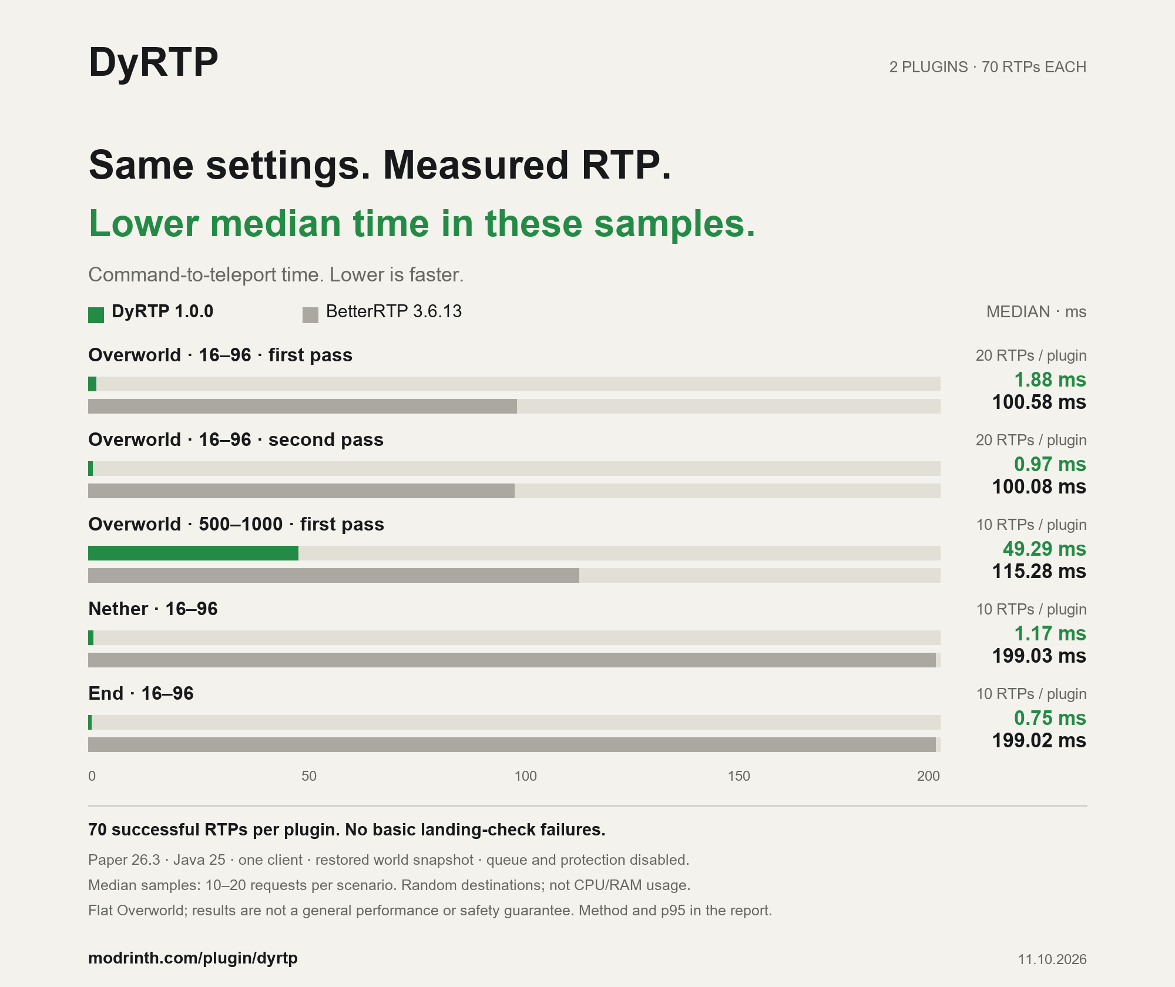Open the modrinth.com/plugin/dyrtp link

pos(193,958)
